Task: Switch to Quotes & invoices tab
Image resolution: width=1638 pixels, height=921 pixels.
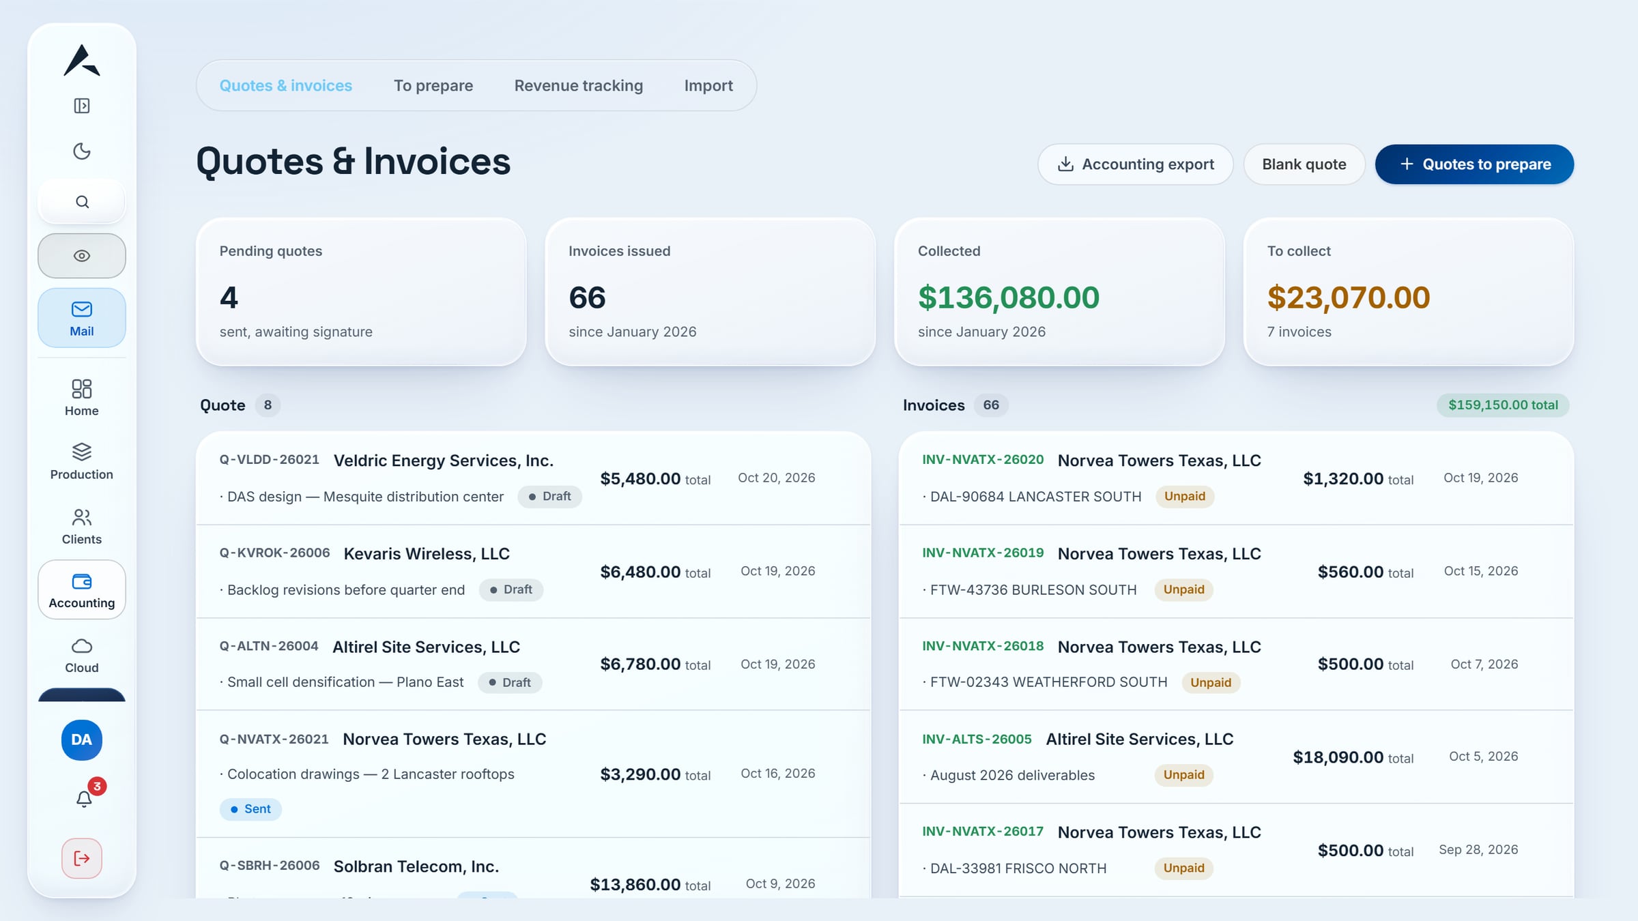Action: [x=286, y=85]
